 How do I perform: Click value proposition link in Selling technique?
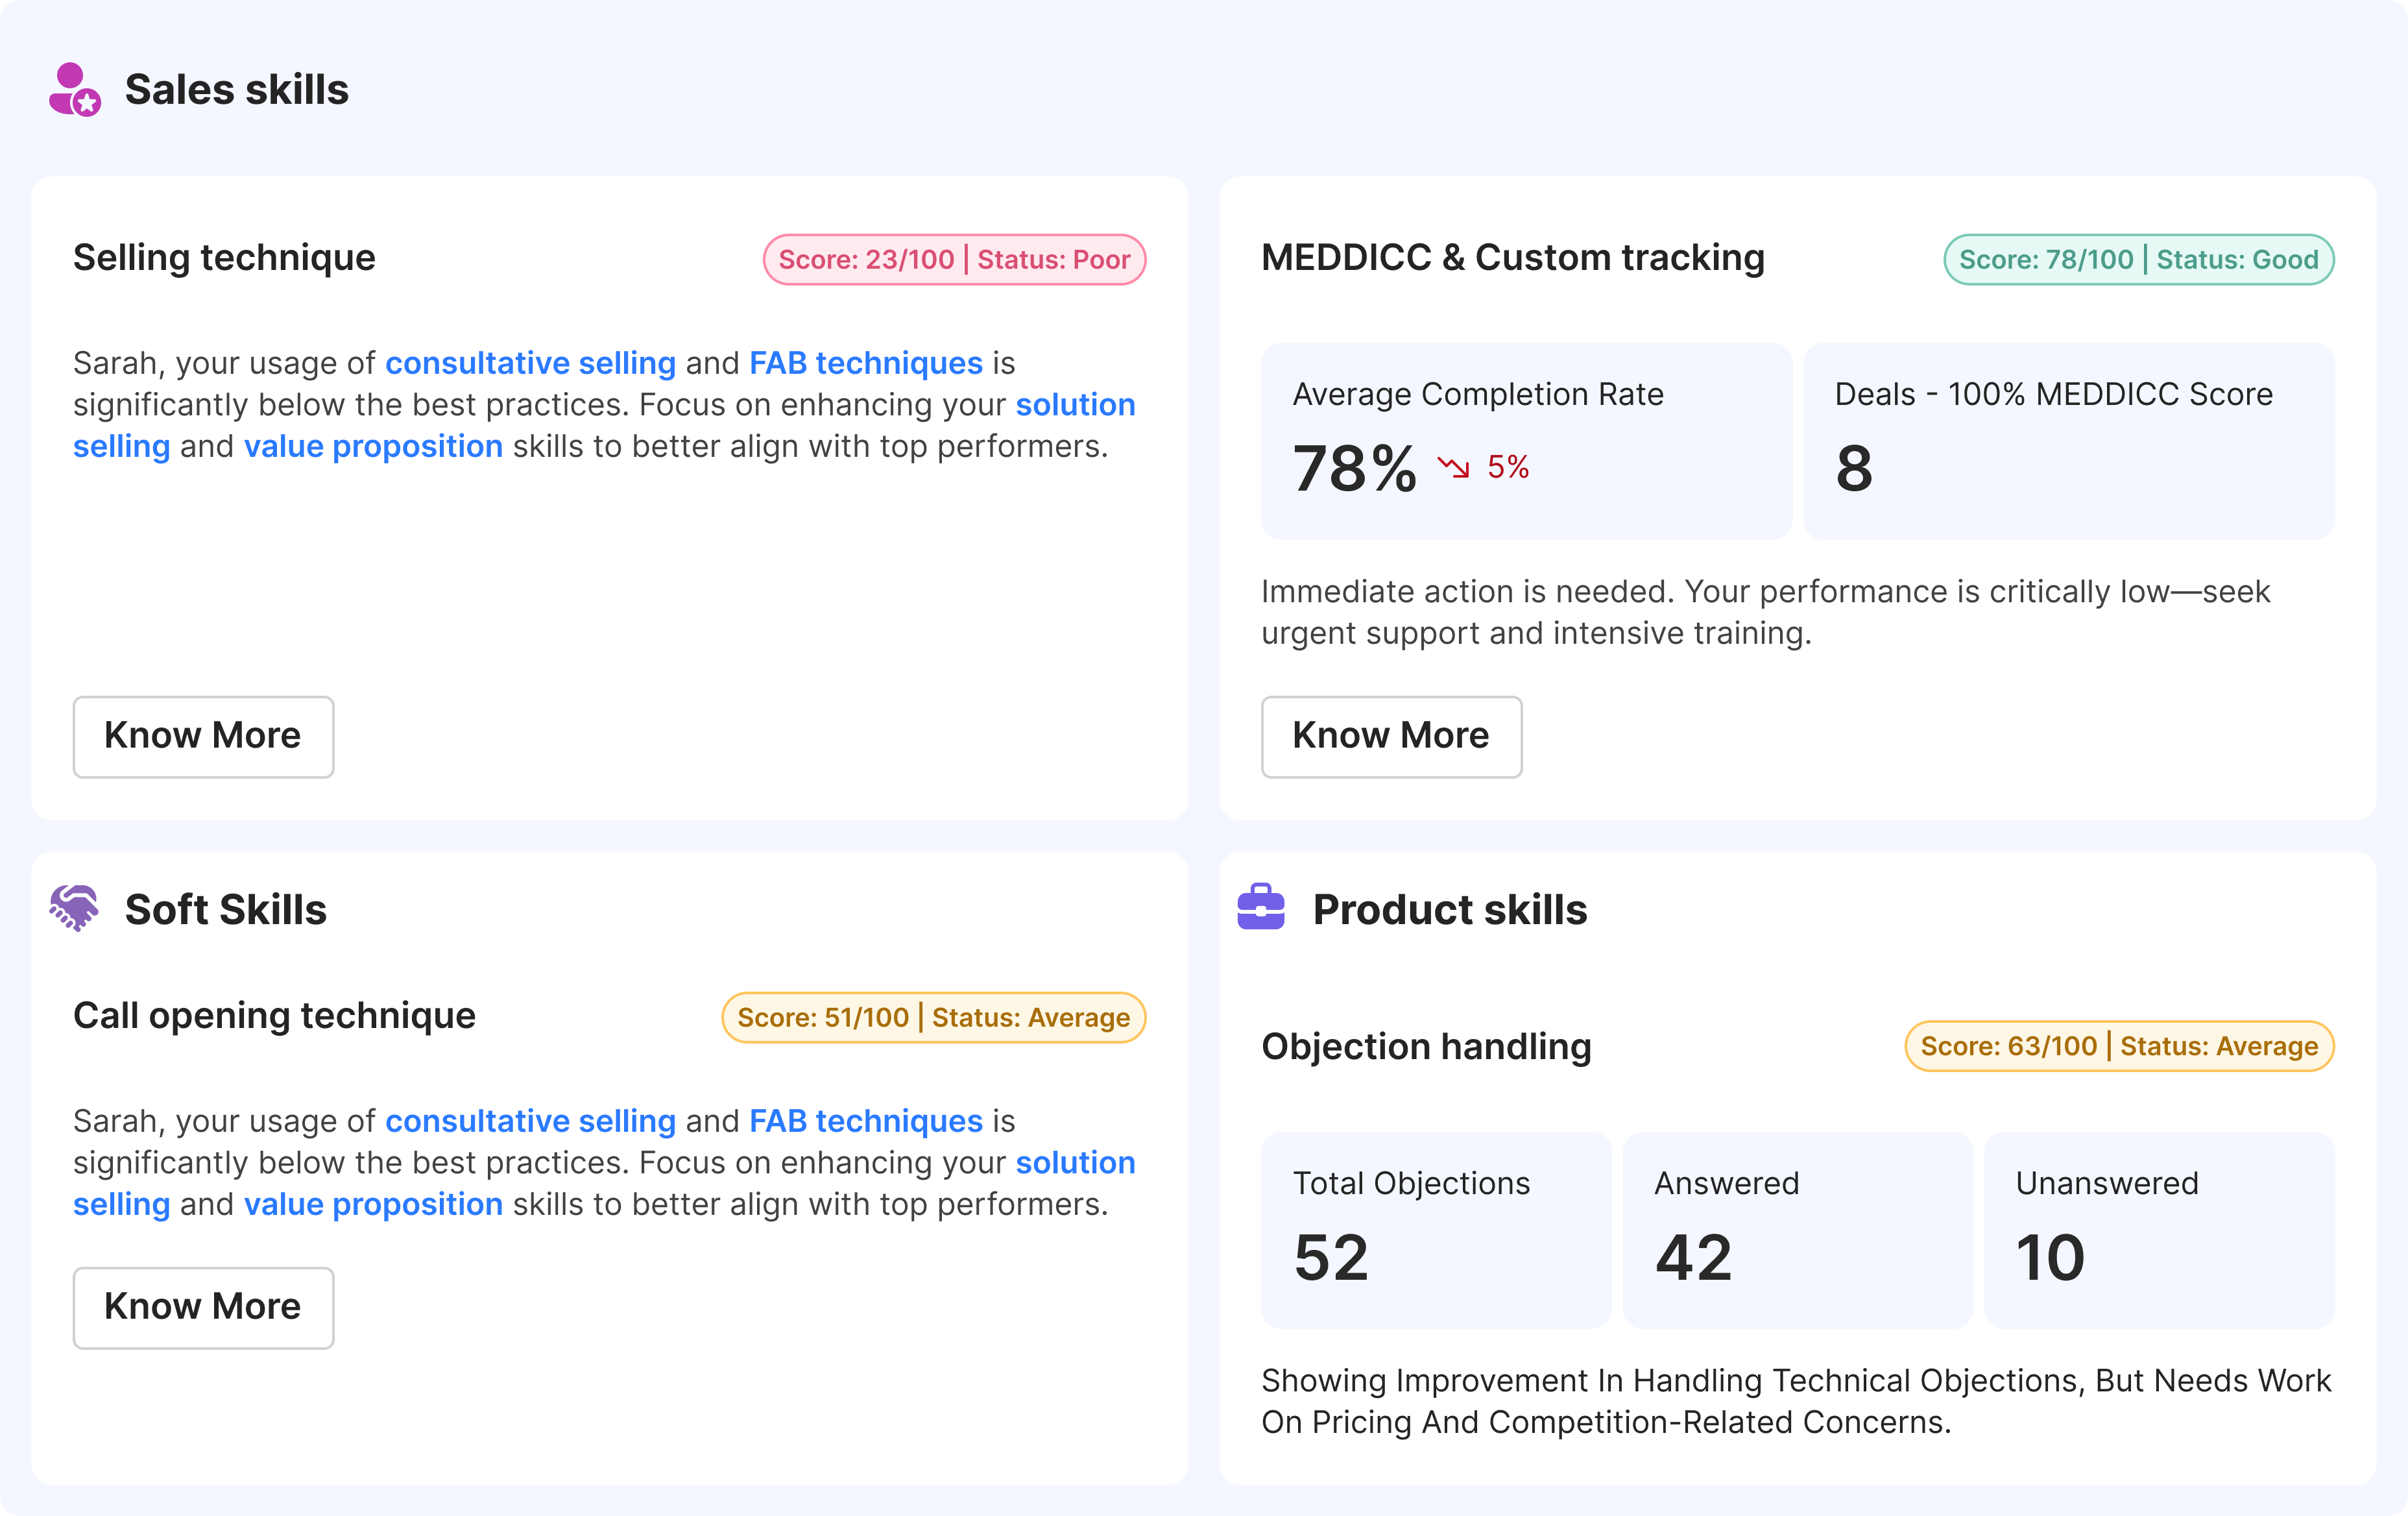pos(373,446)
